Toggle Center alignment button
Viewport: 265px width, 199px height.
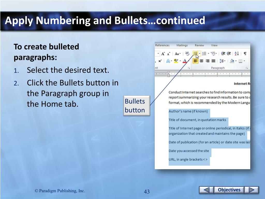(201, 61)
